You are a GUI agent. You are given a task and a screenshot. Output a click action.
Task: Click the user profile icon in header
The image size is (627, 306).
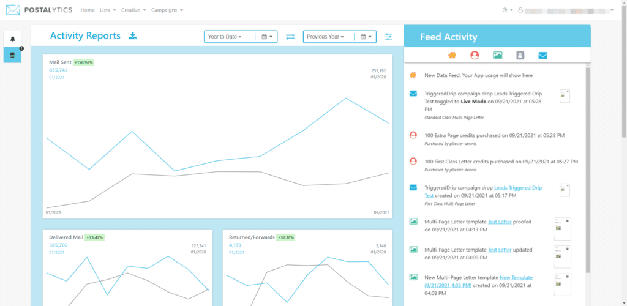tap(520, 10)
